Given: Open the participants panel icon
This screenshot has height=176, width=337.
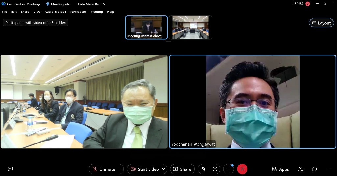Looking at the screenshot, I should (x=301, y=169).
